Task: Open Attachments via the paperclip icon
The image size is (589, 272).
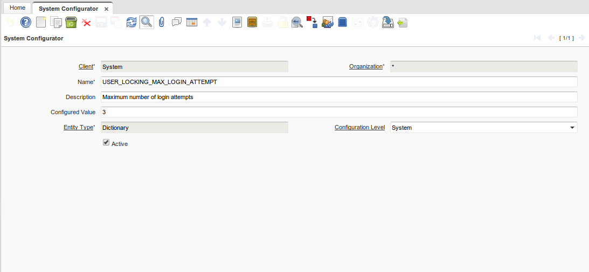Action: [x=161, y=22]
